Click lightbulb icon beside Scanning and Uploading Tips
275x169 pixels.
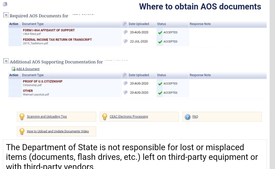coord(22,117)
